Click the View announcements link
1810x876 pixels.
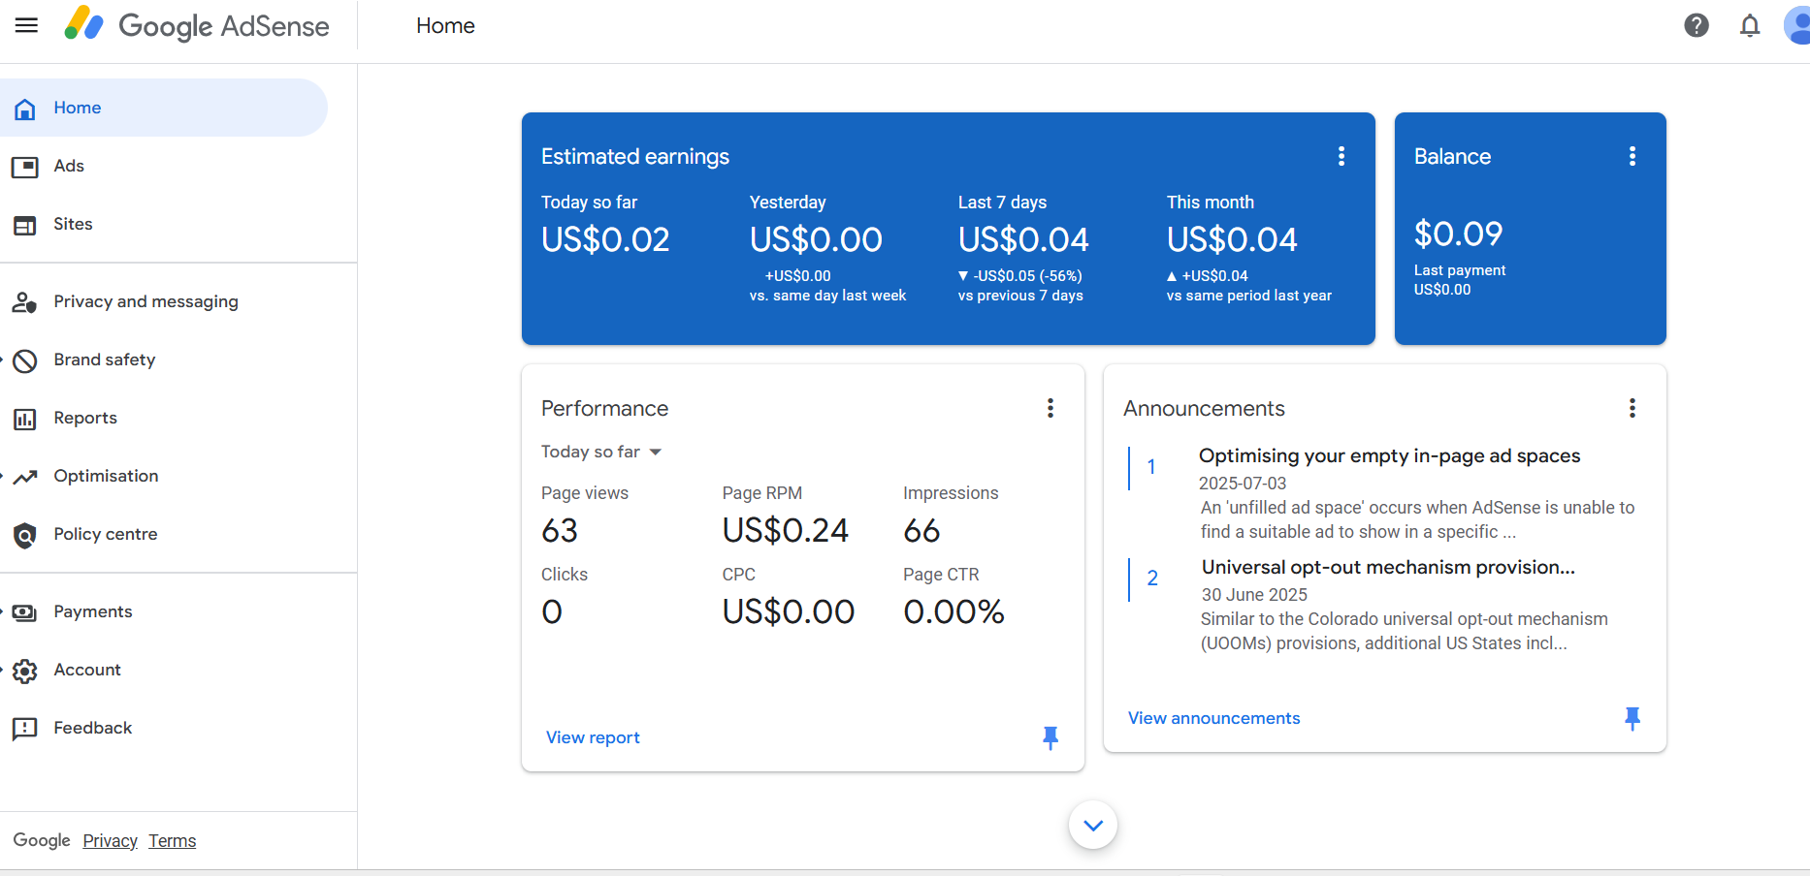[1213, 718]
